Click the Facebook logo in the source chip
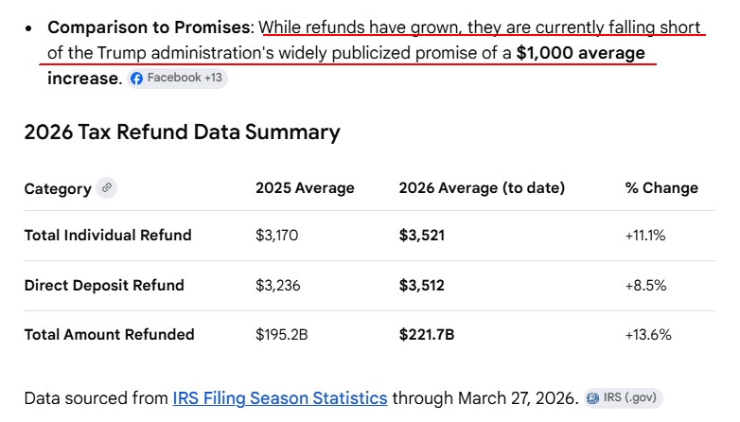Image resolution: width=740 pixels, height=422 pixels. [136, 78]
